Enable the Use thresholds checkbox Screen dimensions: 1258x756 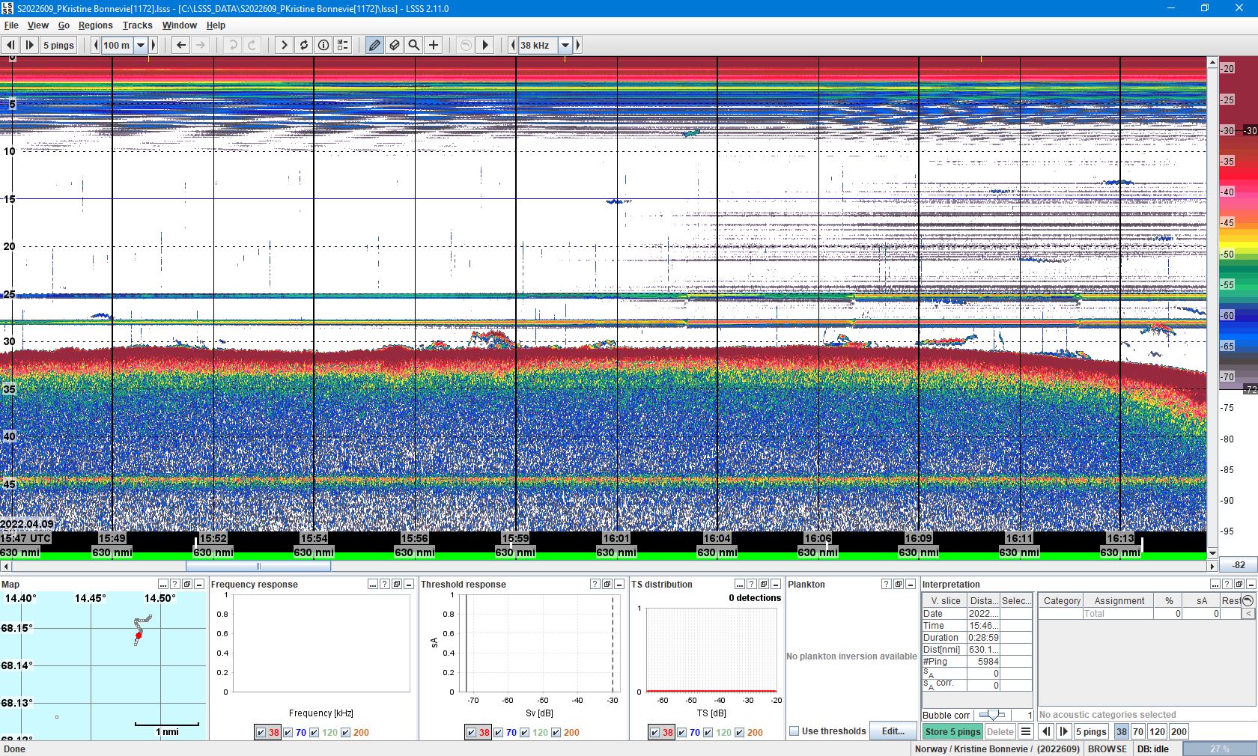coord(794,731)
